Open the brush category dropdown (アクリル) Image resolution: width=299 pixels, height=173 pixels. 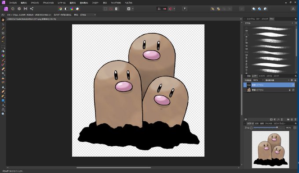(269, 23)
